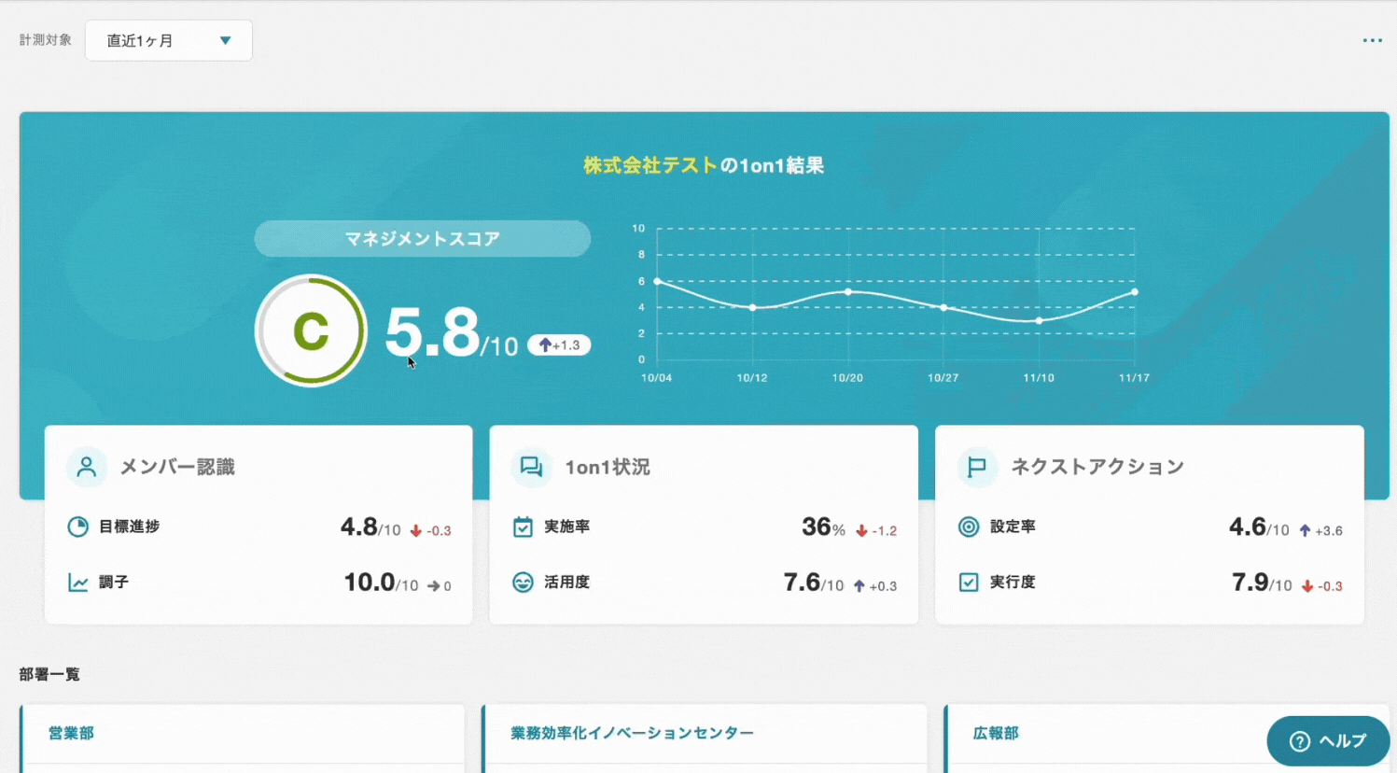Click the 調子 line graph icon
1397x773 pixels.
(x=78, y=583)
